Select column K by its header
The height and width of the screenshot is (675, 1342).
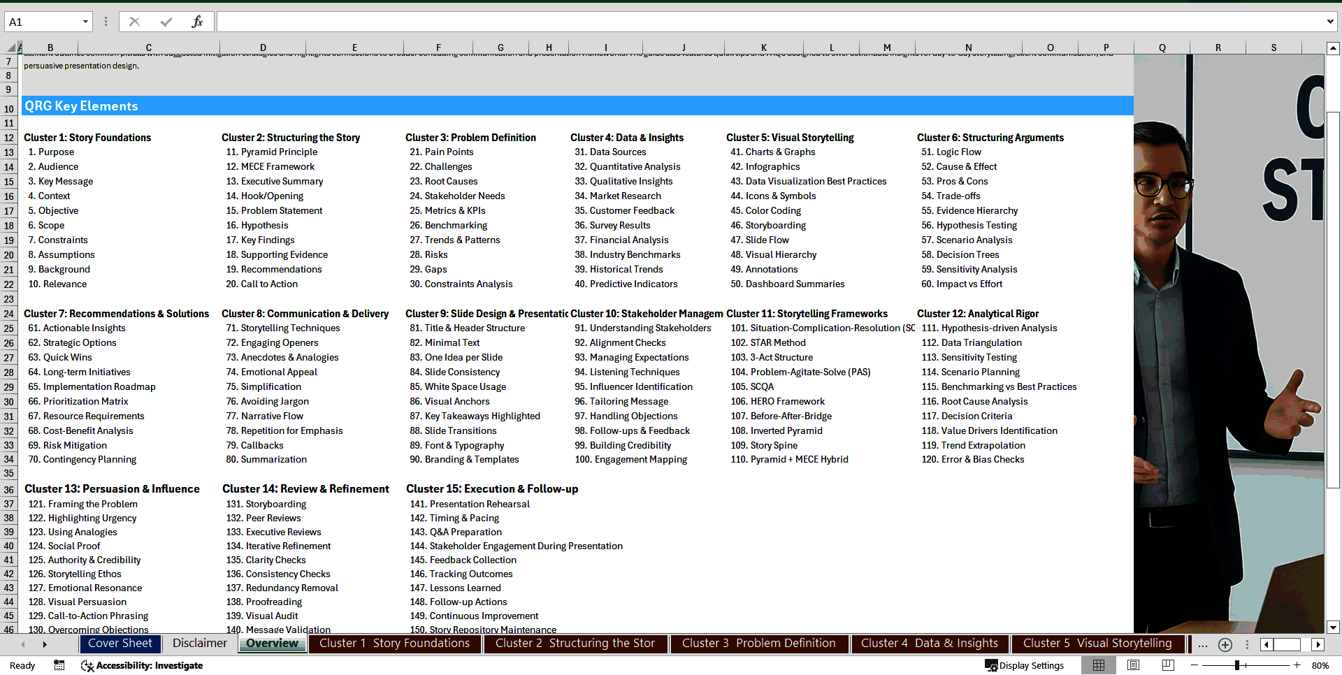click(764, 47)
